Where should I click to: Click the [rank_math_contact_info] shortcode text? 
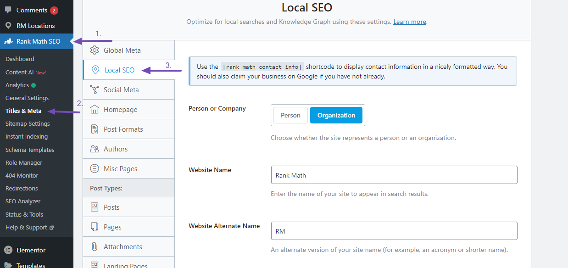(262, 67)
